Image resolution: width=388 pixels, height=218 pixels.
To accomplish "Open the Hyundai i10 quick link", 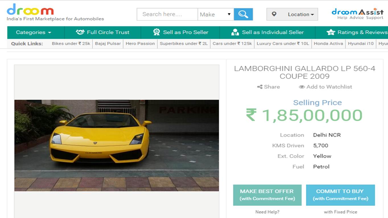I will [x=361, y=44].
